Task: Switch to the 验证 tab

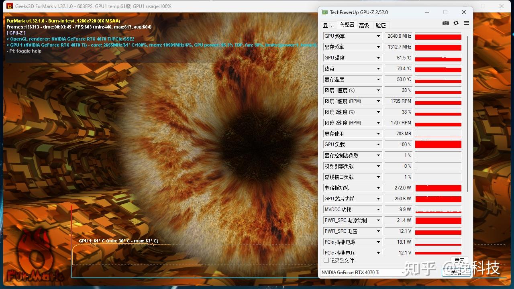Action: coord(381,25)
